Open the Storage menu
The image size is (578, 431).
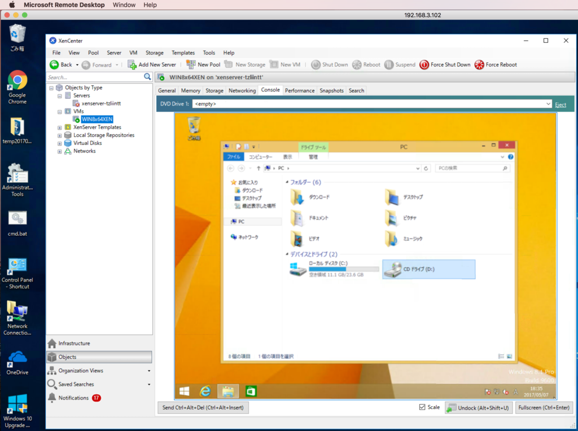[x=155, y=52]
